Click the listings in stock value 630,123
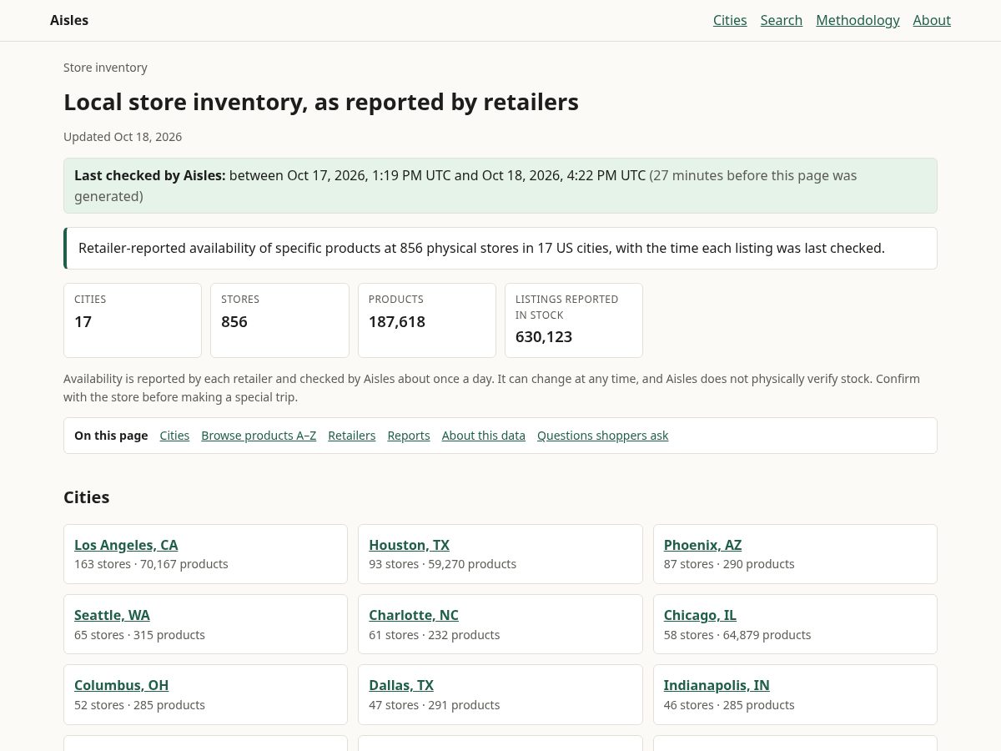Screen dimensions: 1001x751 (x=544, y=336)
